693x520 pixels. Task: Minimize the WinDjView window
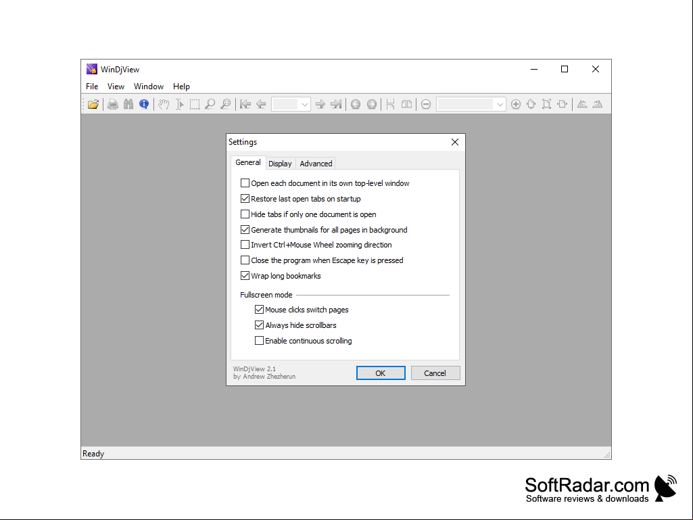534,69
